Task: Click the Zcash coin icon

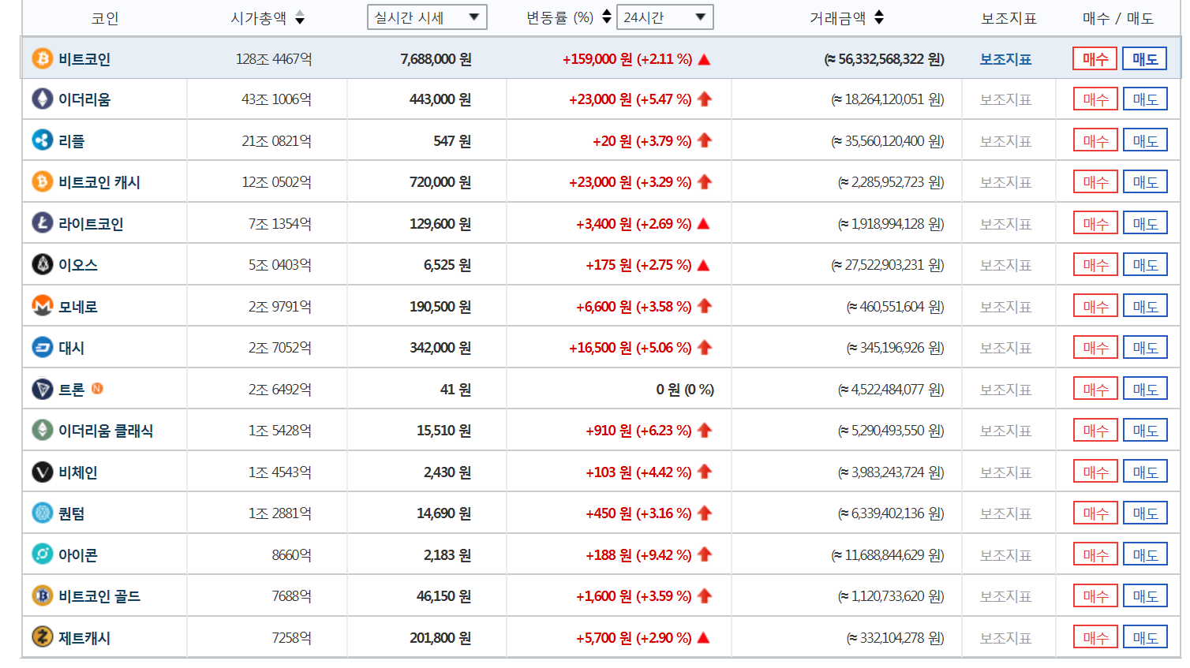Action: (x=42, y=637)
